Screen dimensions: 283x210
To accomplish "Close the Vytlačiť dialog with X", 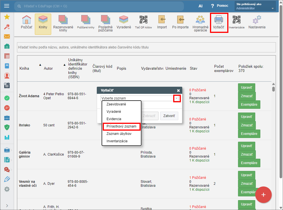I will pyautogui.click(x=178, y=90).
